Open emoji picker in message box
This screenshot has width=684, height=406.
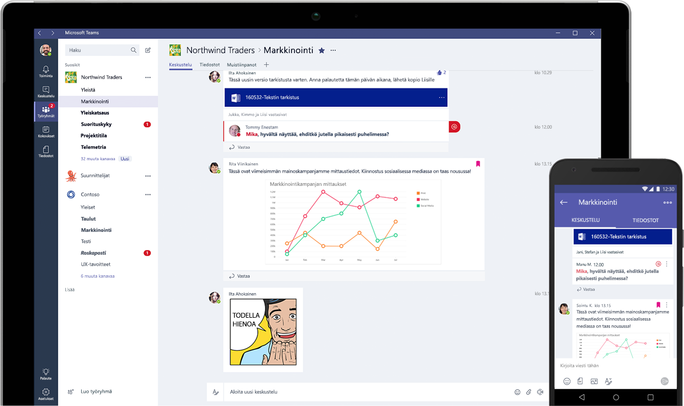point(517,392)
